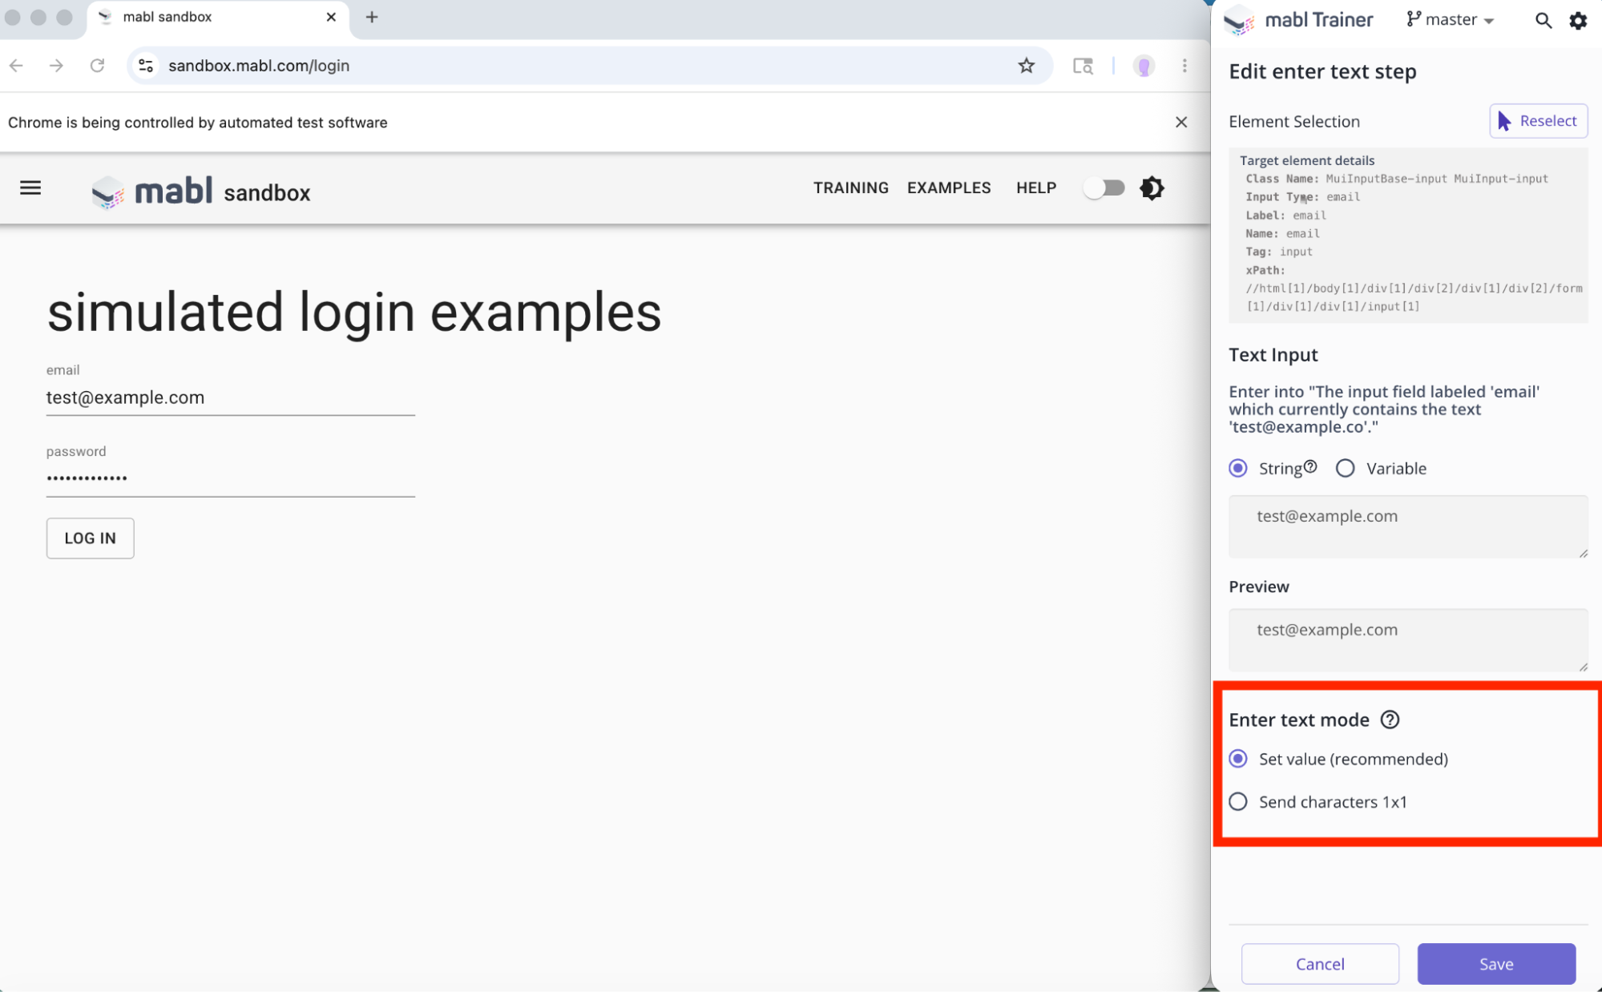Open search in mabl Trainer
The height and width of the screenshot is (992, 1602).
pos(1543,21)
